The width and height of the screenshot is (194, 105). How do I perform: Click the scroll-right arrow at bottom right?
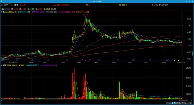click(192, 101)
